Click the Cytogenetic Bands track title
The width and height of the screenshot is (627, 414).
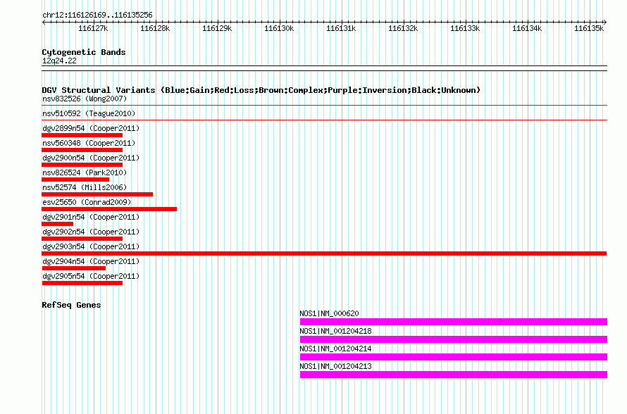pyautogui.click(x=84, y=52)
